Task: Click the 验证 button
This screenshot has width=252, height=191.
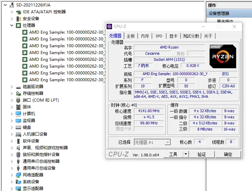Action: [202, 154]
